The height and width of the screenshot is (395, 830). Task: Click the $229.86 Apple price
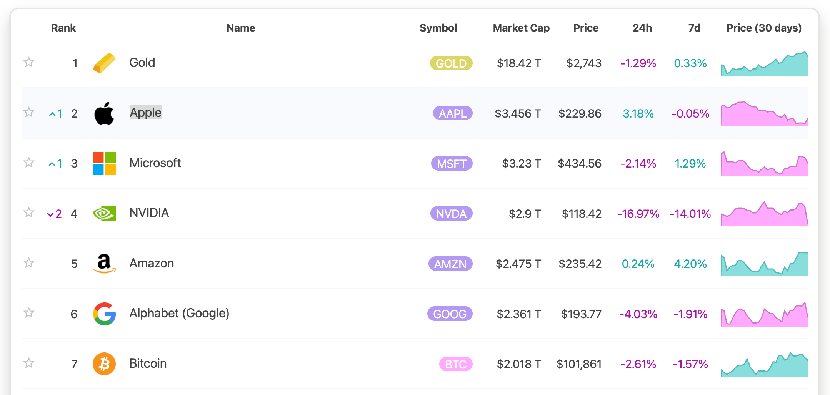click(x=580, y=113)
